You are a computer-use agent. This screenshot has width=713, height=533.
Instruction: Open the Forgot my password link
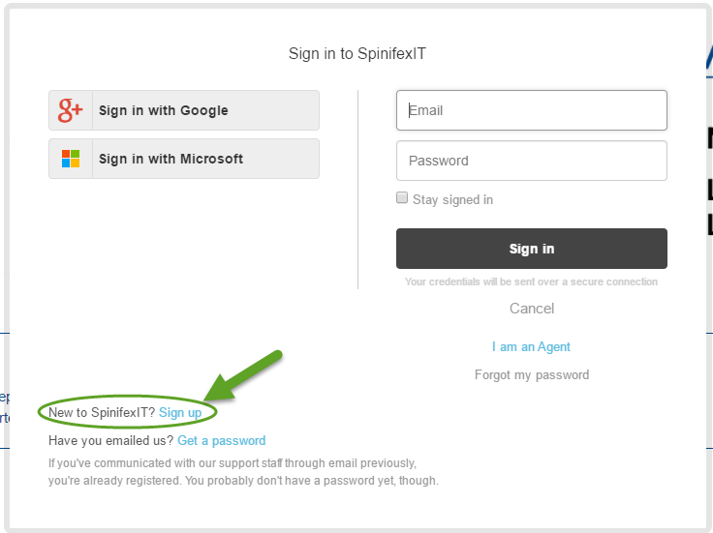click(x=531, y=374)
